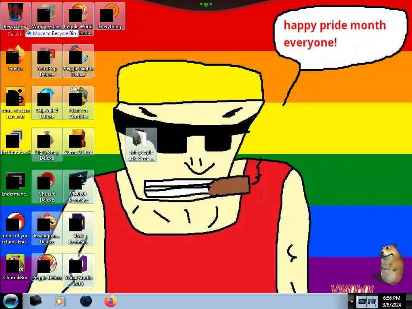The height and width of the screenshot is (309, 412).
Task: Select the Insaniquar... Deluxe icon
Action: (47, 229)
